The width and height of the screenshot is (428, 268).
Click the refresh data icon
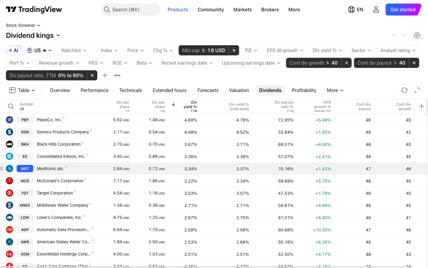point(405,90)
